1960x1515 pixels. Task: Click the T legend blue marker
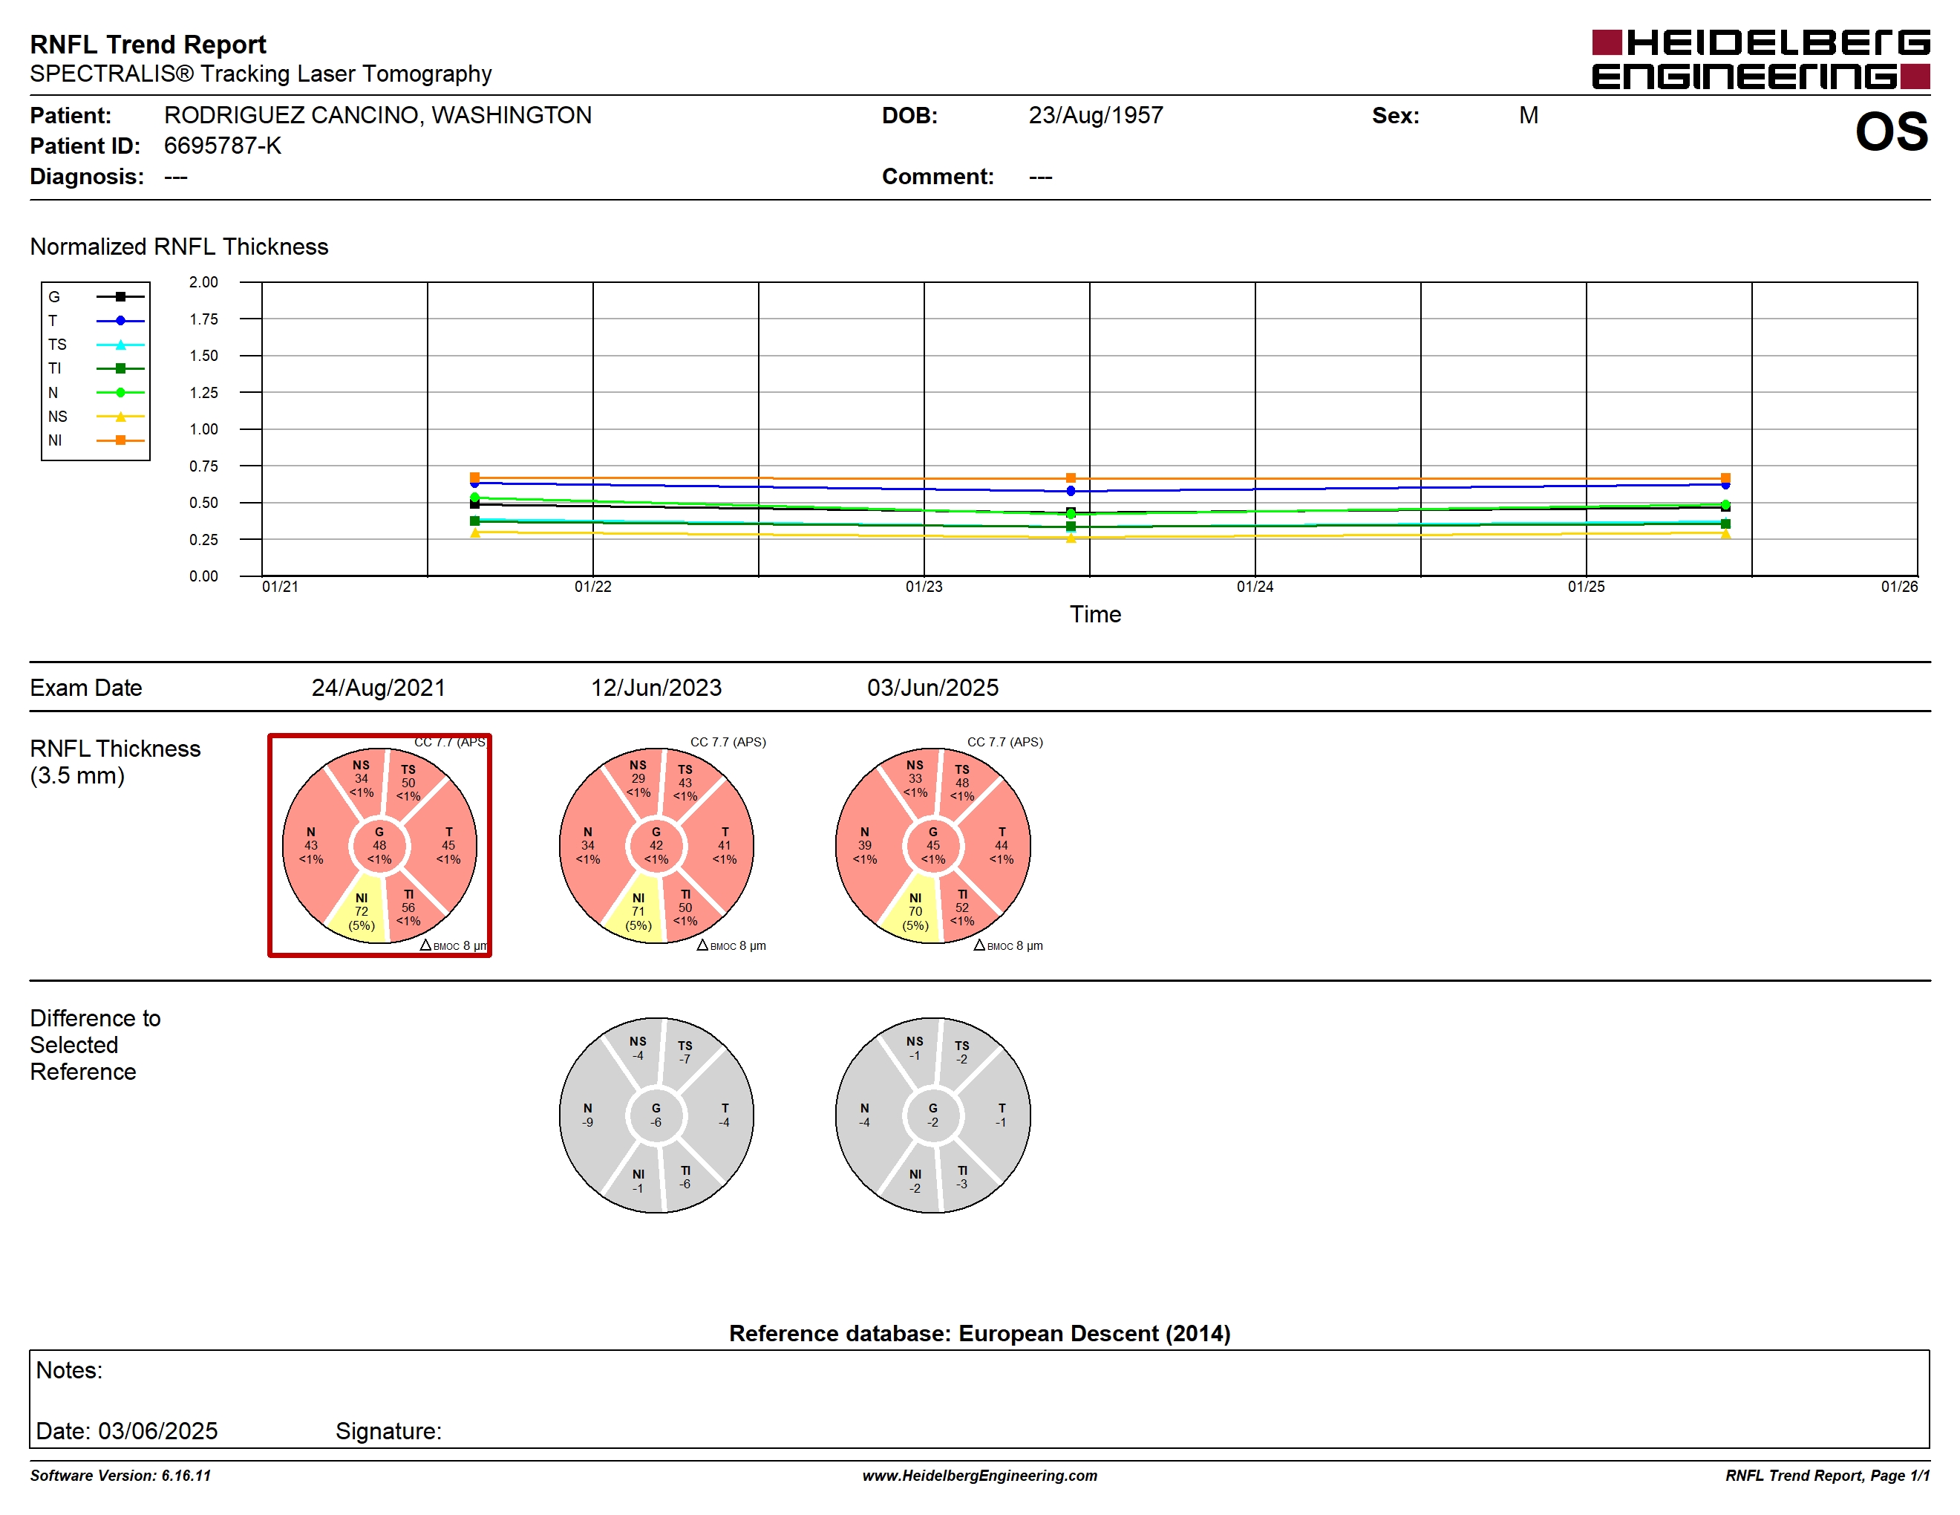[x=120, y=320]
